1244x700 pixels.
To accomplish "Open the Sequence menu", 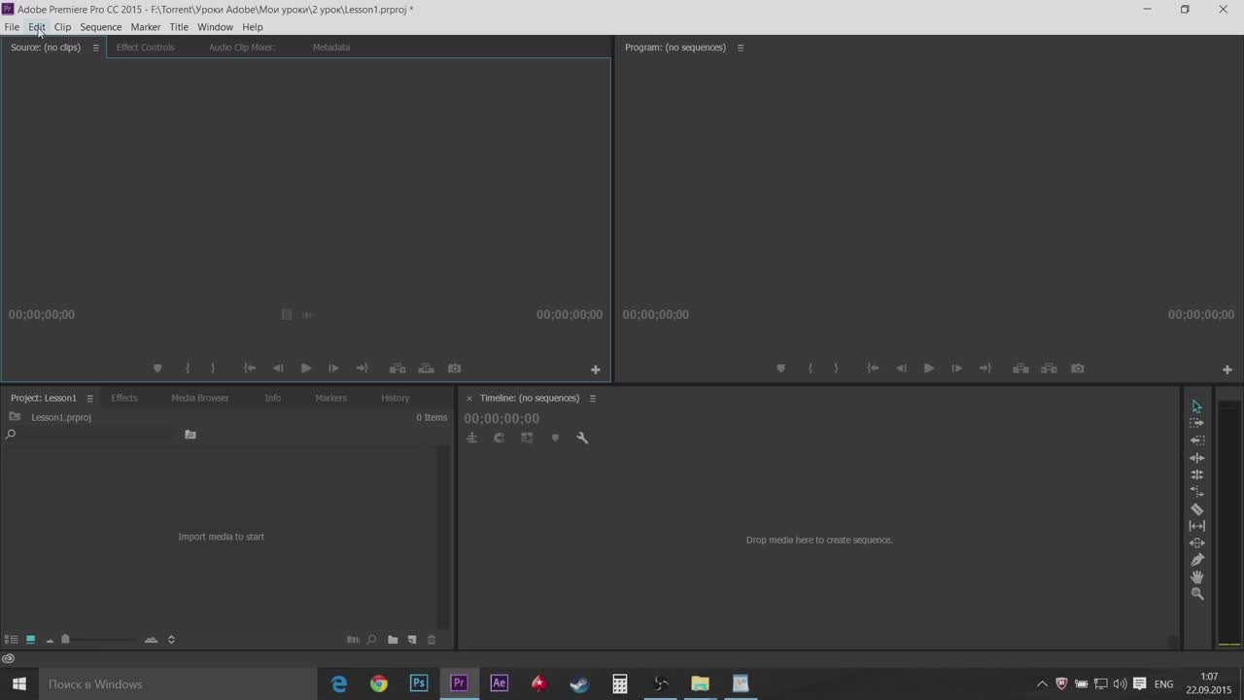I will click(x=101, y=27).
